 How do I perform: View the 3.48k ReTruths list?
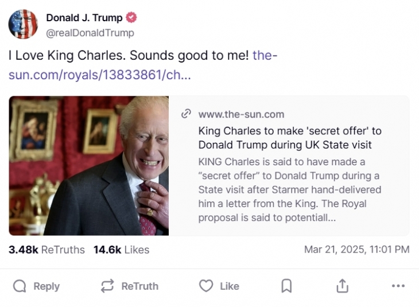46,250
